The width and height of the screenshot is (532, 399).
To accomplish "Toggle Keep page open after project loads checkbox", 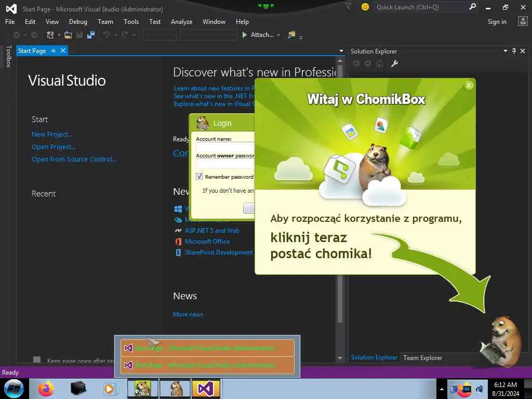I will click(x=37, y=360).
